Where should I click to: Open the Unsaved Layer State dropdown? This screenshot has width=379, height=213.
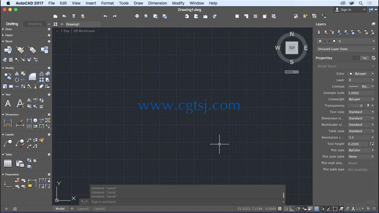(x=346, y=49)
